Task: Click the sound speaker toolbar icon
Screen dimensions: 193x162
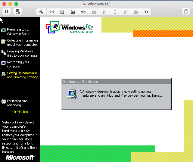Action: coord(83,12)
